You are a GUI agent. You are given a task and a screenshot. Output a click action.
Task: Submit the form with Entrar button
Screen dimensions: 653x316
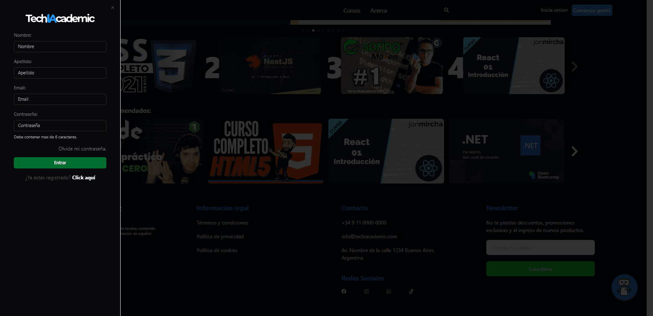[x=60, y=163]
